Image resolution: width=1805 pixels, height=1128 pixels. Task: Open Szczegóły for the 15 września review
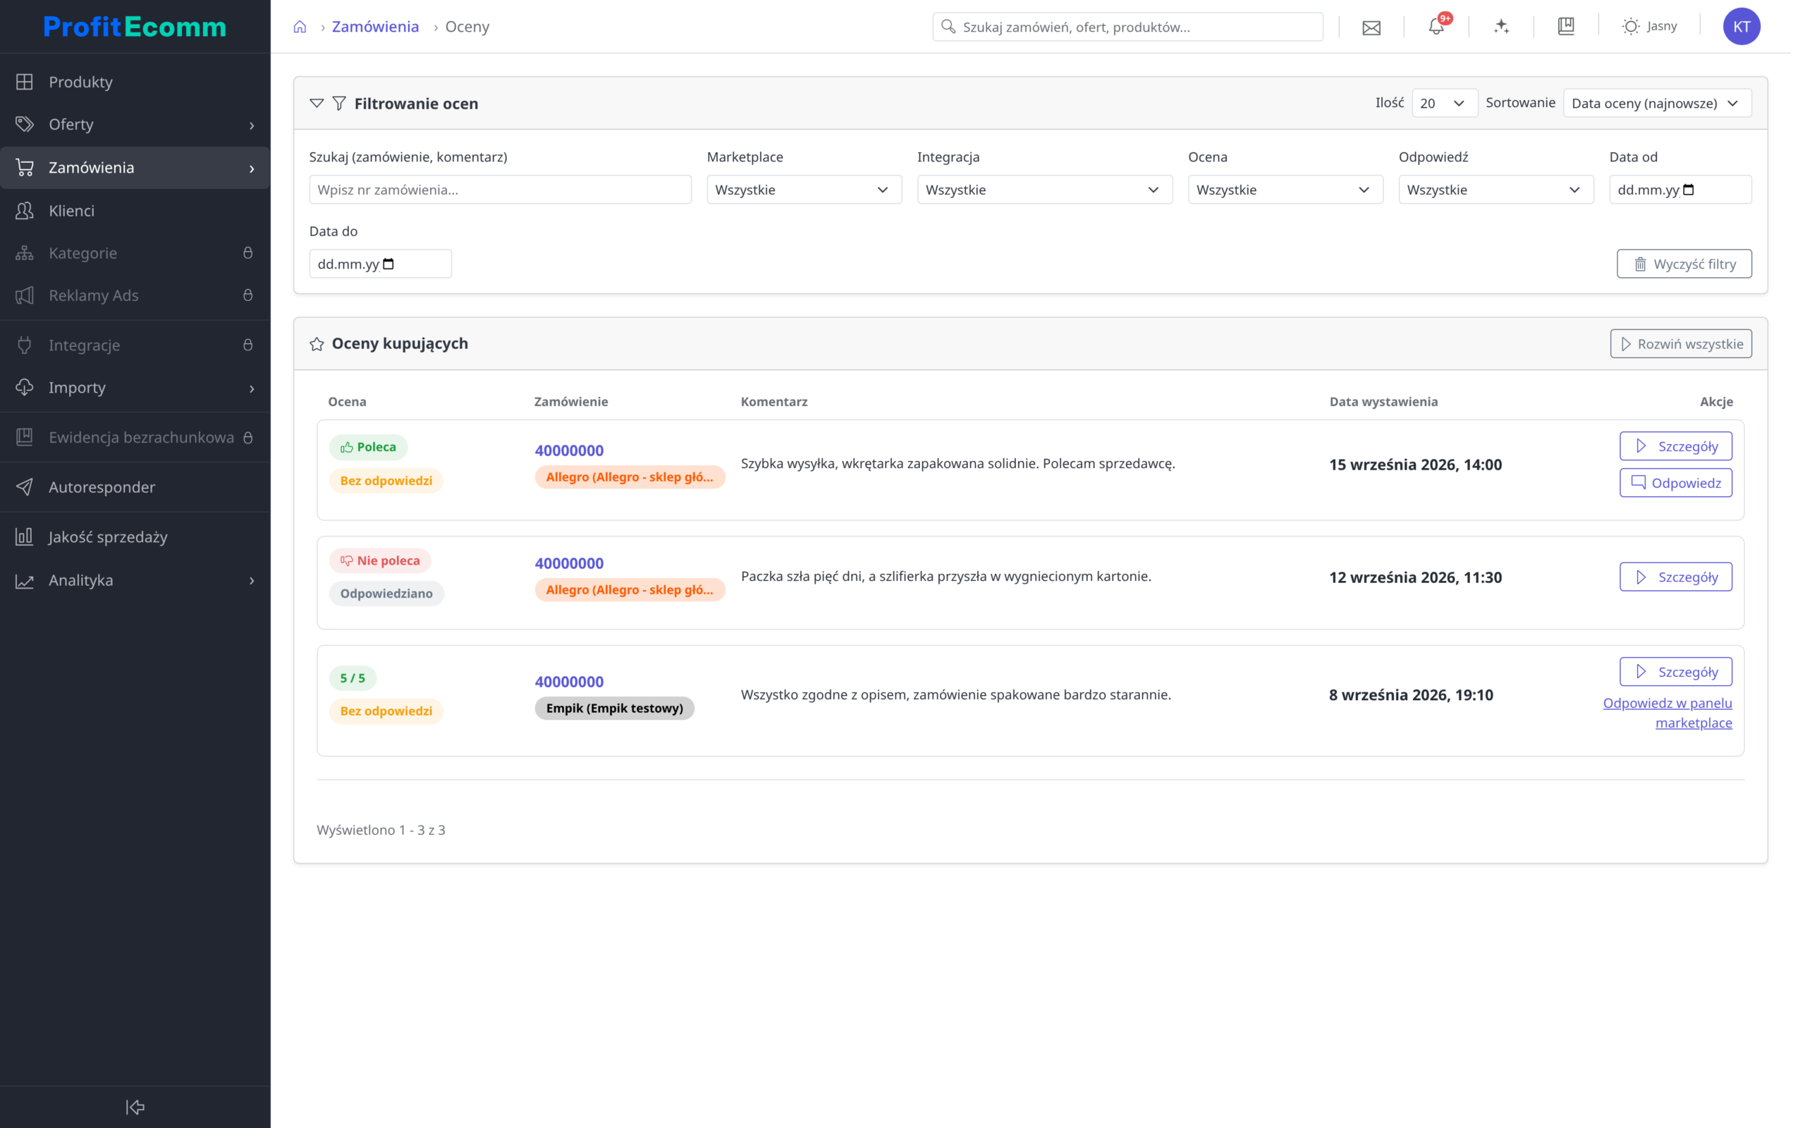point(1675,446)
